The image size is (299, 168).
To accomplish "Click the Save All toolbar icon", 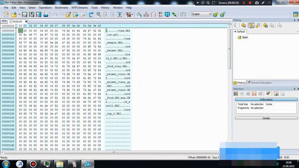I will 39,14.
